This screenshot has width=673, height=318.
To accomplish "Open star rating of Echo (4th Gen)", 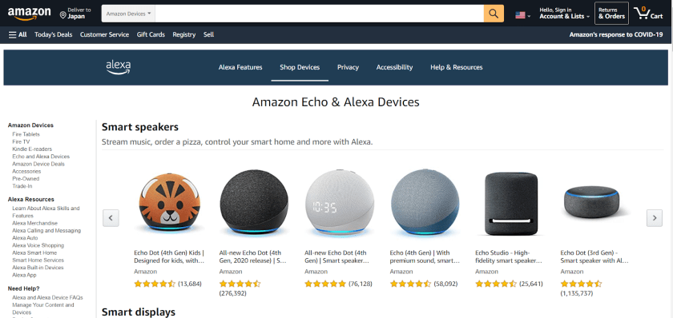I will (x=410, y=284).
